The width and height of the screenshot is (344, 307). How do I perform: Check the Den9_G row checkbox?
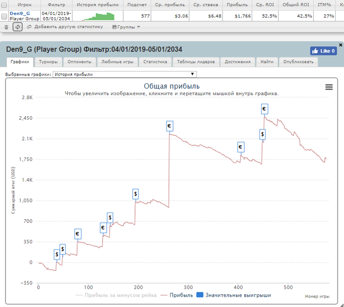[4, 16]
